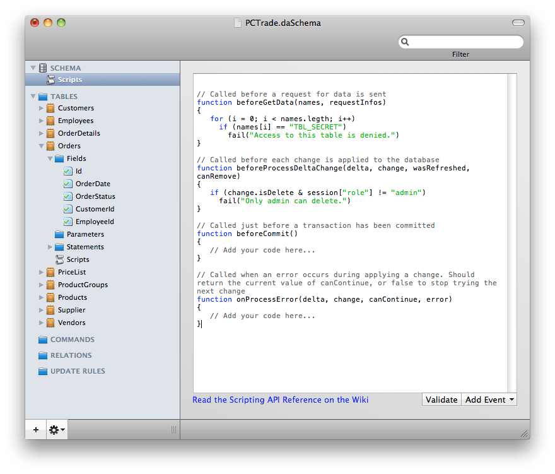Uncheck the OrderDate field
This screenshot has width=555, height=474.
coord(69,184)
